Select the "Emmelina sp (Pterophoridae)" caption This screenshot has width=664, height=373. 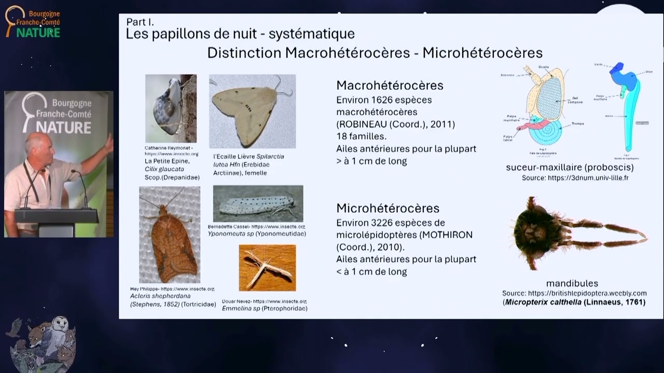click(265, 308)
